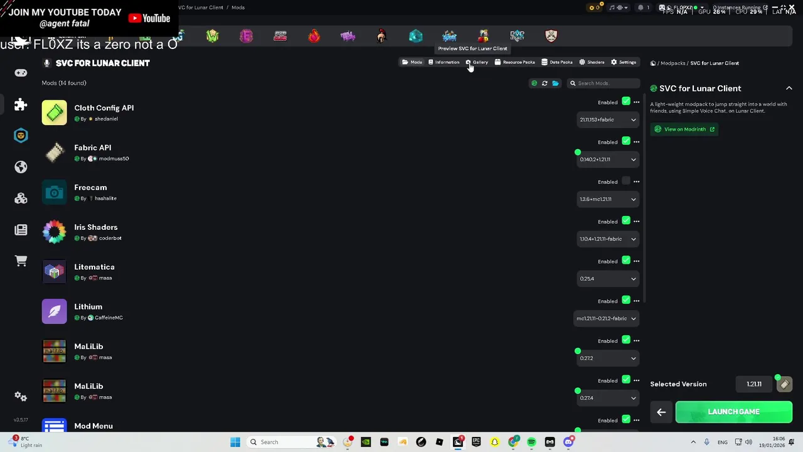Open Freecam version dropdown 1.3.6+mc1.21.11
This screenshot has height=452, width=803.
(x=607, y=200)
